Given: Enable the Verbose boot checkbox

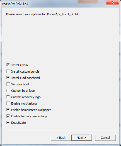Looking at the screenshot, I should [x=8, y=84].
